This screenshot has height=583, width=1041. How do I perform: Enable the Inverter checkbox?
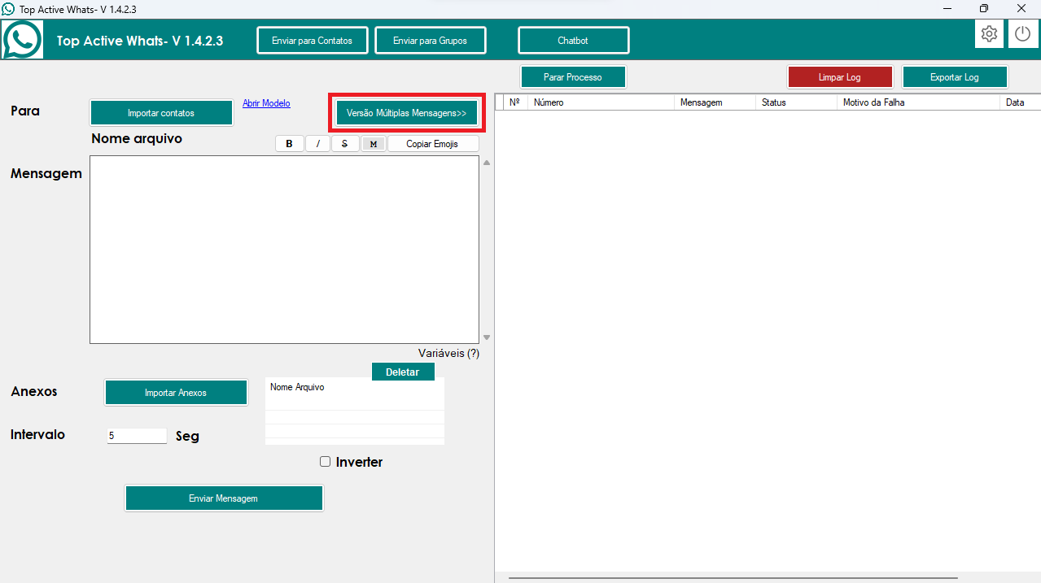tap(326, 462)
